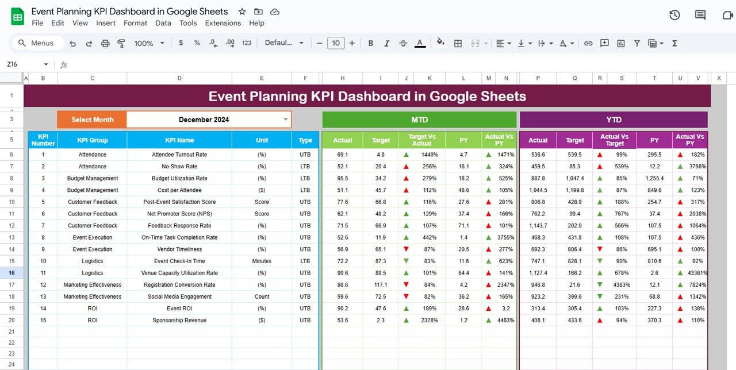
Task: Insert a comment from toolbar
Action: (604, 43)
